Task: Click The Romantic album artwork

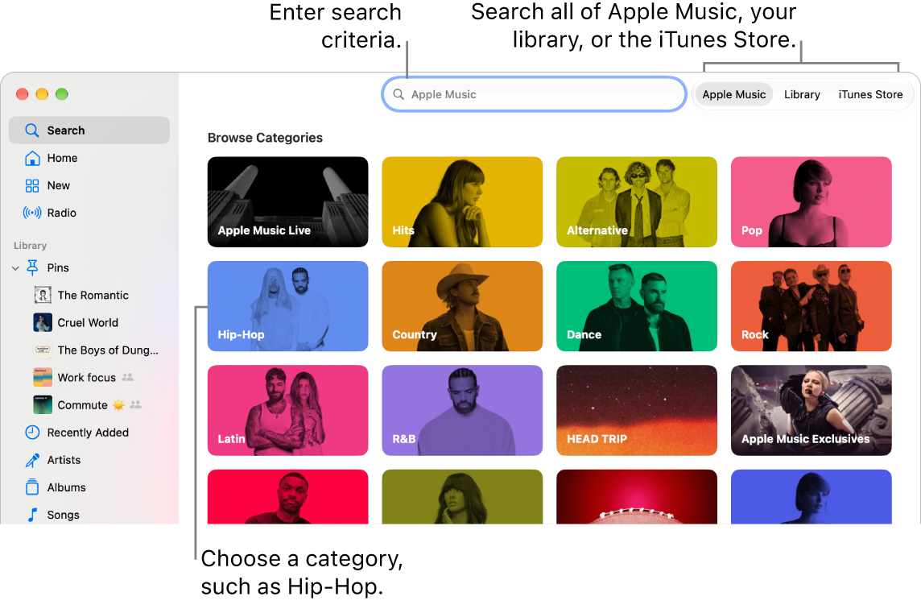Action: [43, 295]
